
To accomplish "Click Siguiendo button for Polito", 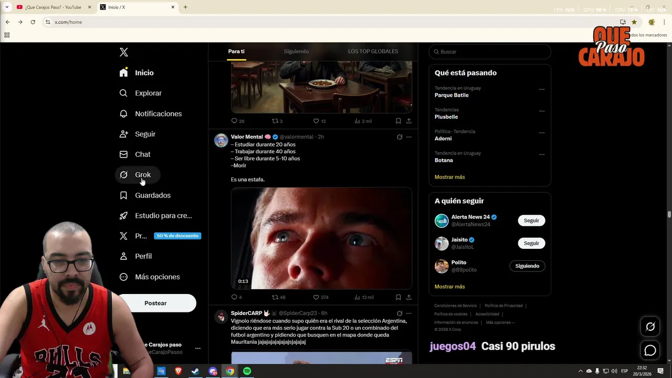I will tap(527, 266).
